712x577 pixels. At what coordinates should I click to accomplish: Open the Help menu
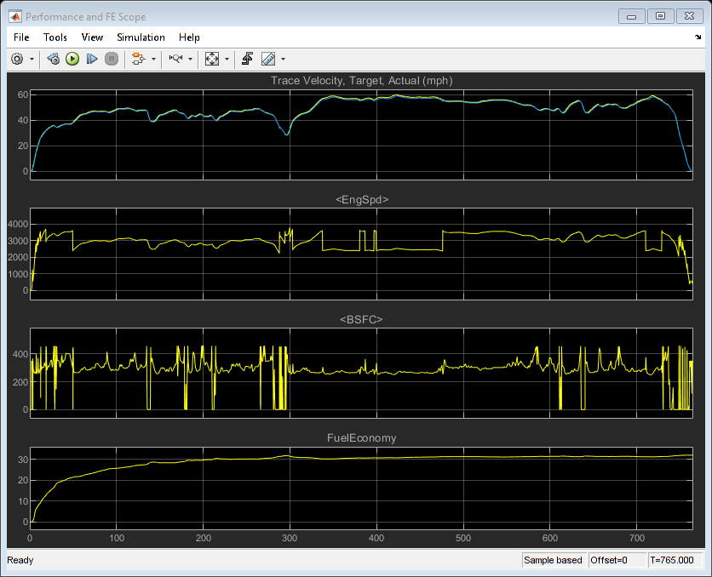pos(189,37)
